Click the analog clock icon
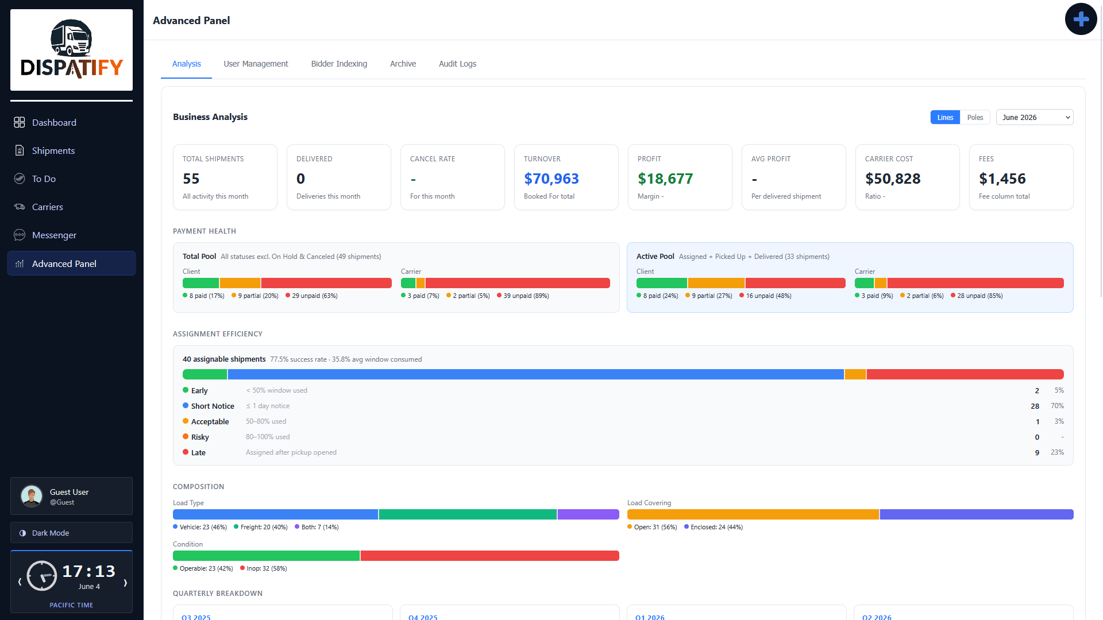This screenshot has width=1103, height=620. [x=42, y=576]
